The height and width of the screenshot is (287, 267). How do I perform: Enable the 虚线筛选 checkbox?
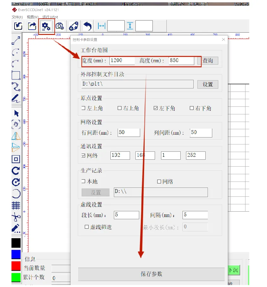[87, 227]
